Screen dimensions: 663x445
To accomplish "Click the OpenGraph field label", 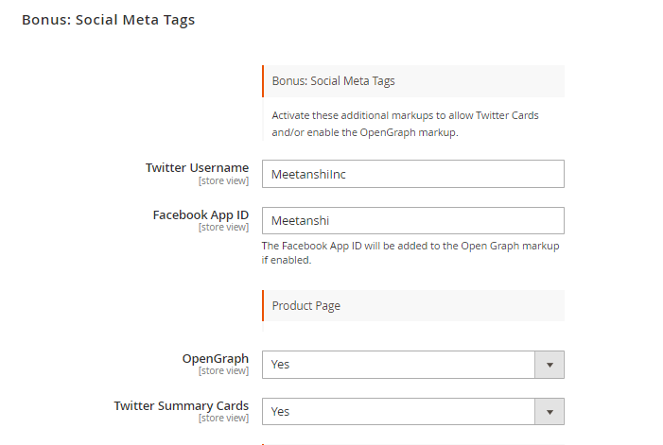I will coord(216,358).
